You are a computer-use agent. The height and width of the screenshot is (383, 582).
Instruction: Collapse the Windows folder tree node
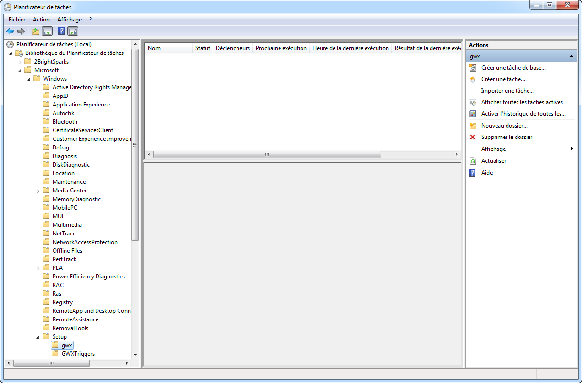29,79
